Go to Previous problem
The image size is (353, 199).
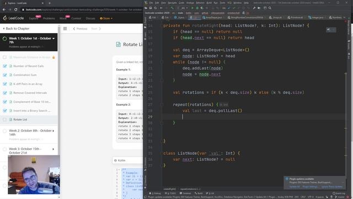coord(80,29)
